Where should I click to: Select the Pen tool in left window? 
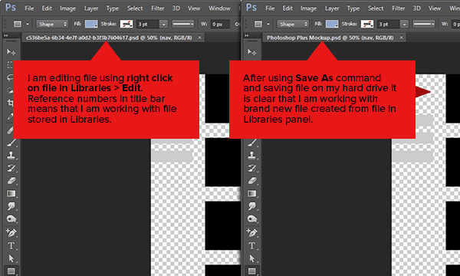pyautogui.click(x=11, y=232)
